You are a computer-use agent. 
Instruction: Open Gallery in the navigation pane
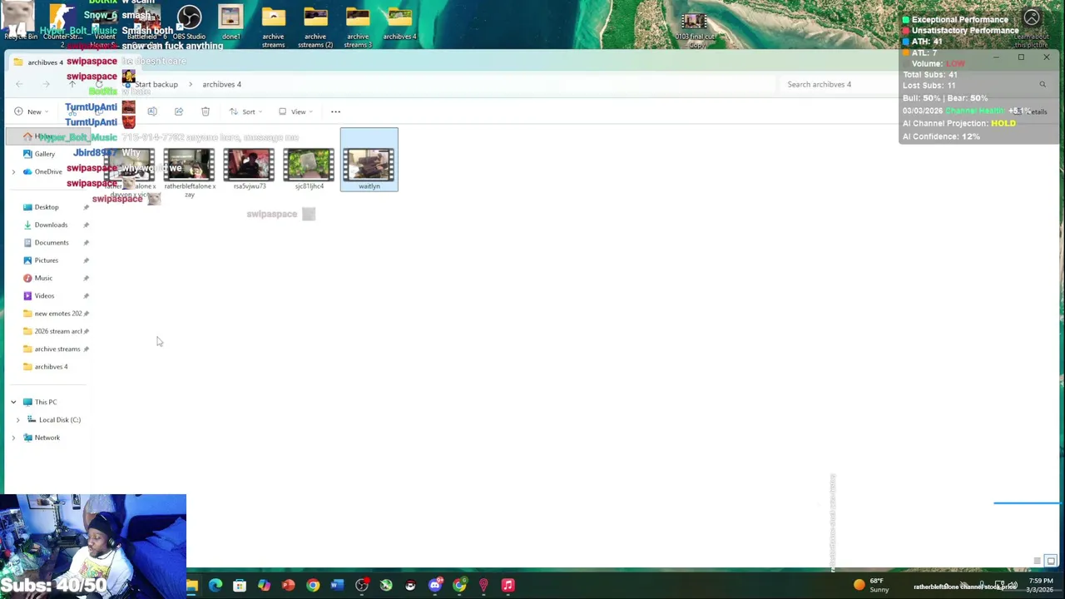pos(45,154)
